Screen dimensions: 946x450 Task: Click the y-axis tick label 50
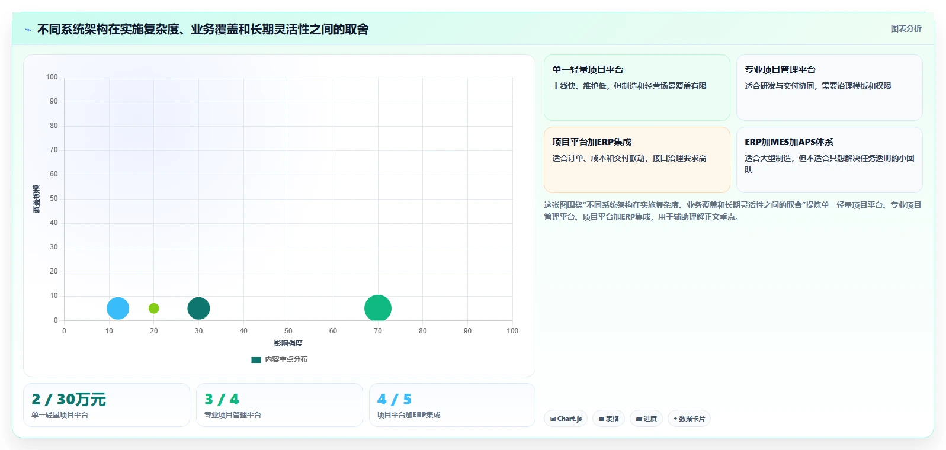click(x=54, y=198)
